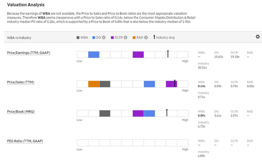
Task: Click the blue DG bar in Price/Earnings
Action: 94,55
